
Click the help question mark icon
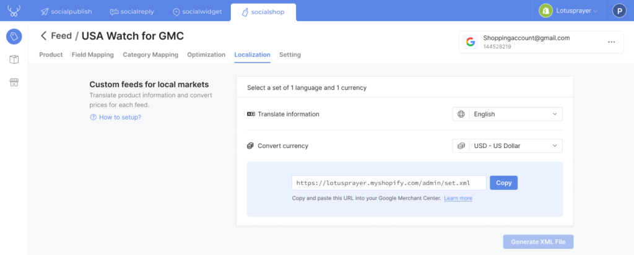pos(93,117)
